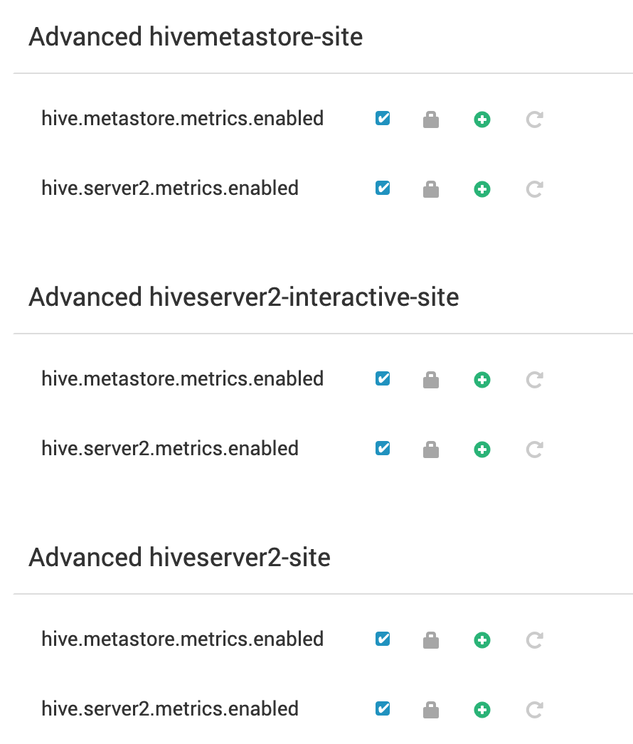This screenshot has height=744, width=633.
Task: Collapse the Advanced hiveserver2-interactive-site section
Action: click(244, 297)
